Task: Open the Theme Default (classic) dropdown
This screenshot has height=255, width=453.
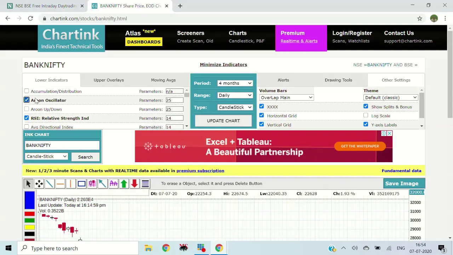Action: [x=391, y=98]
